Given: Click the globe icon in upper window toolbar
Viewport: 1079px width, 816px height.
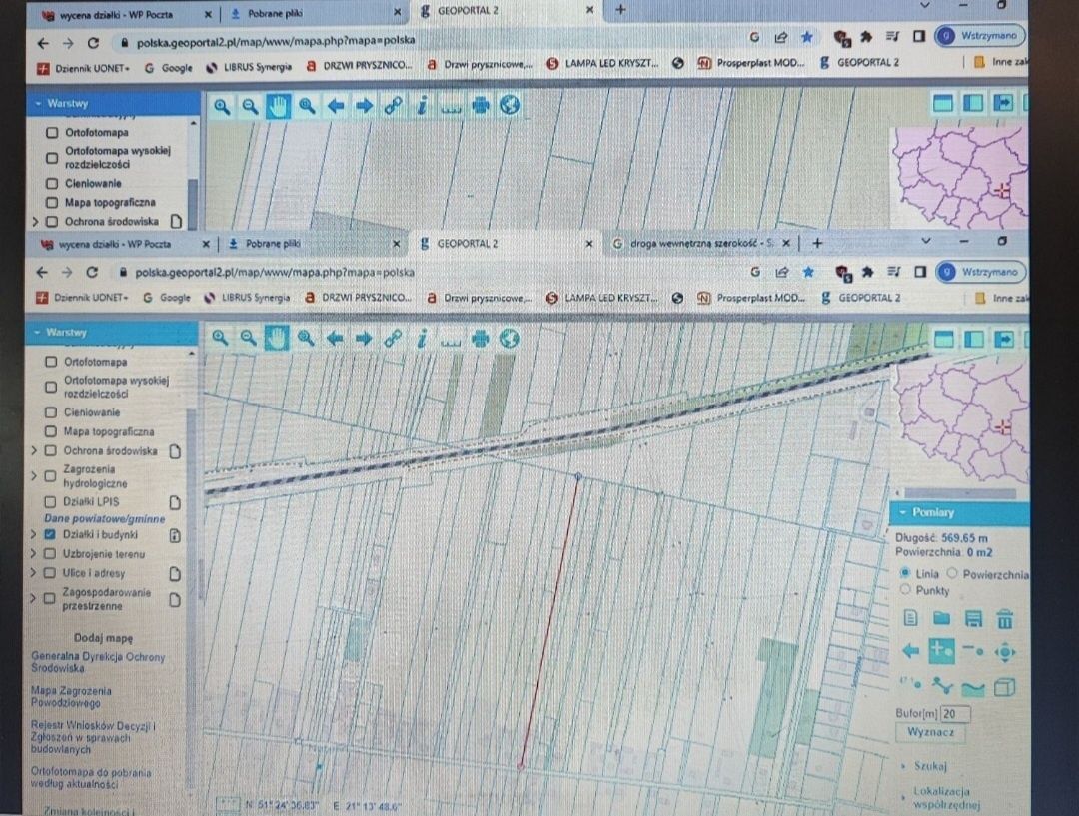Looking at the screenshot, I should pyautogui.click(x=510, y=105).
